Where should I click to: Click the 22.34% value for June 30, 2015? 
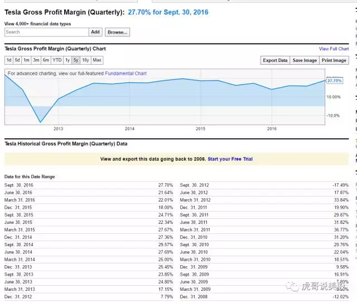click(x=166, y=222)
